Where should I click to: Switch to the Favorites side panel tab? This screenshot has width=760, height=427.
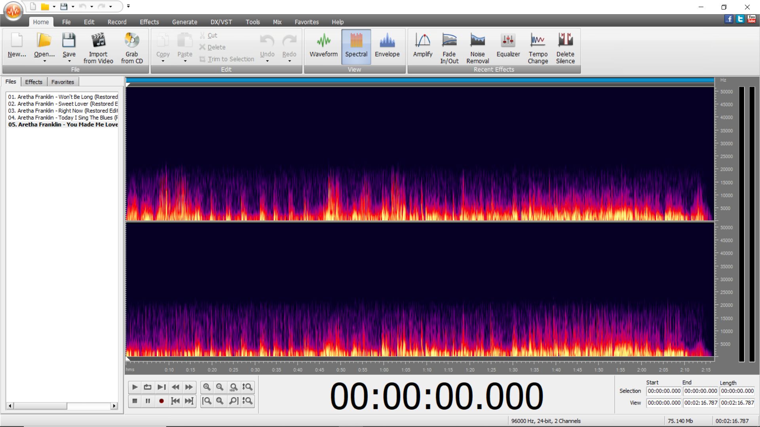(63, 82)
